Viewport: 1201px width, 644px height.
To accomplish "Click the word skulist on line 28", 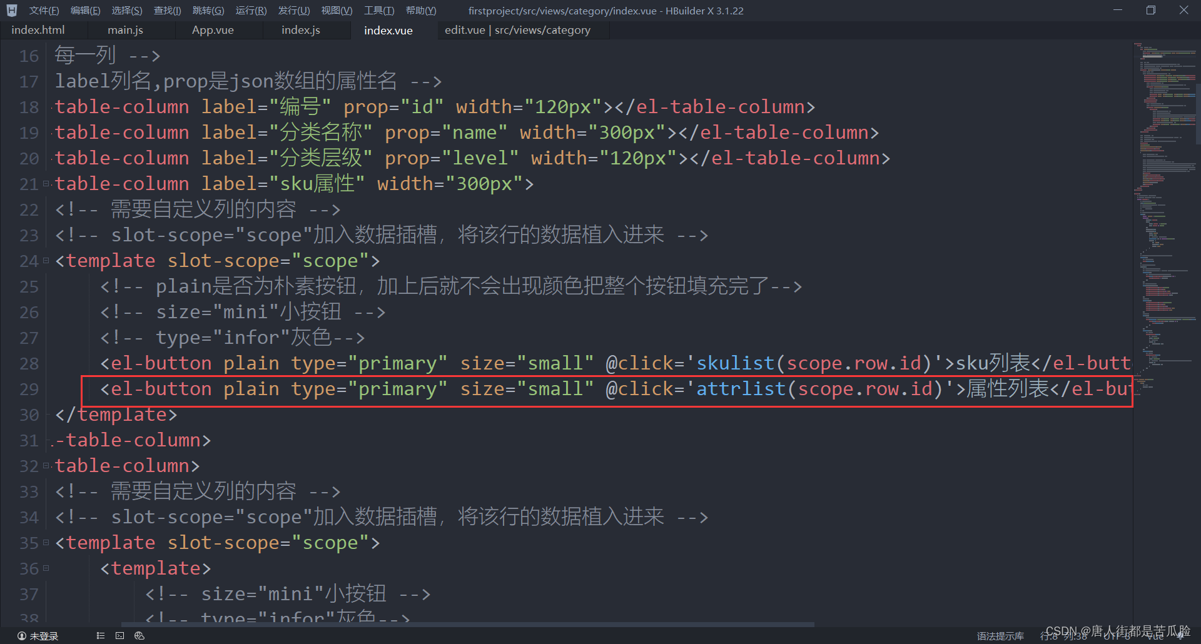I will [736, 363].
